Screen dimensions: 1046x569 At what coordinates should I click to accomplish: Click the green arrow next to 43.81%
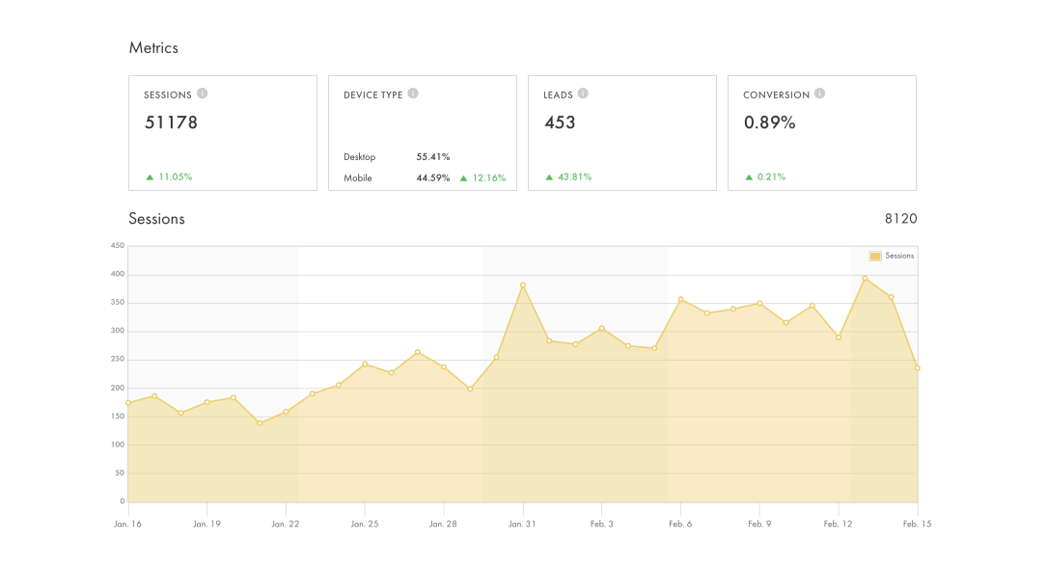point(549,177)
